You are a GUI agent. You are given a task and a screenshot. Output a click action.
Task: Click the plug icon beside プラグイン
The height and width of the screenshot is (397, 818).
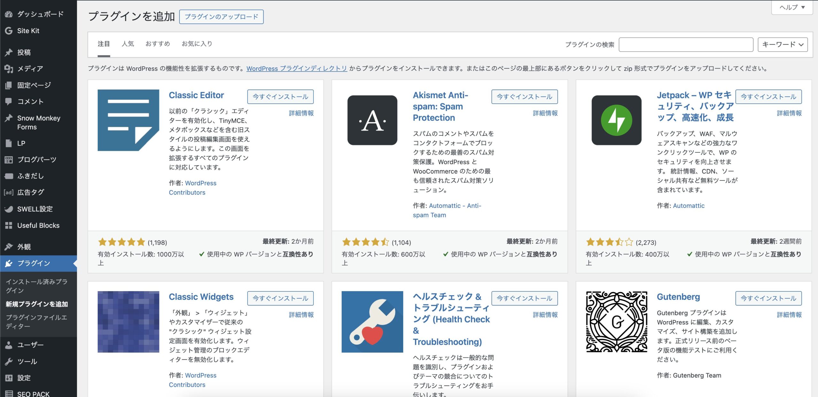click(x=9, y=263)
